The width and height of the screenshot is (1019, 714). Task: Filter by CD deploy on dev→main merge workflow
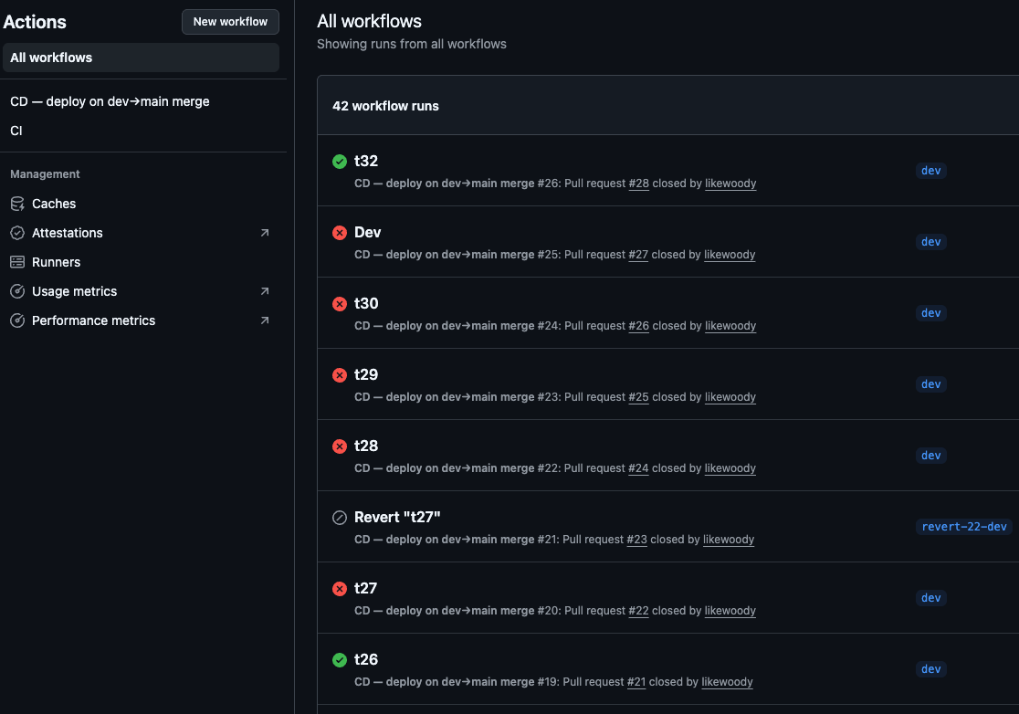[110, 101]
